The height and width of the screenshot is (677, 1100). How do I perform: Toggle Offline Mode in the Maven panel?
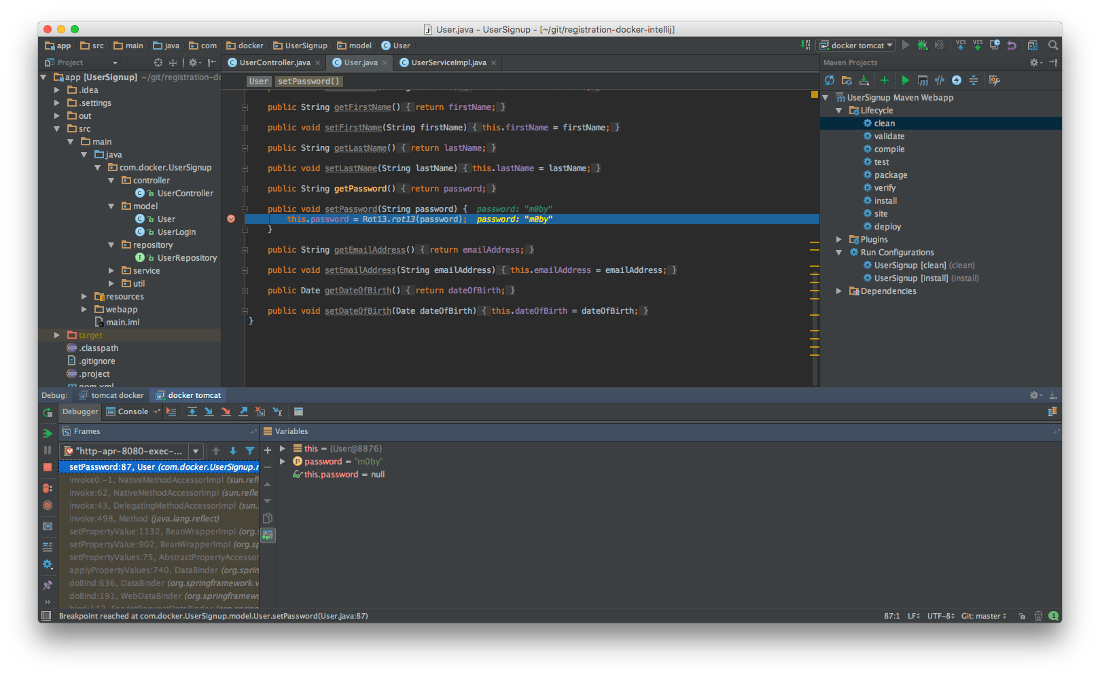pos(957,80)
